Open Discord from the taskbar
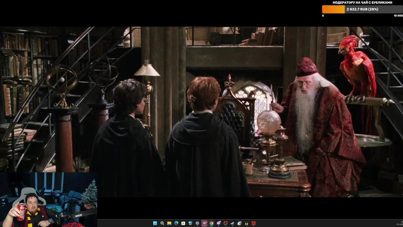 pos(219,223)
